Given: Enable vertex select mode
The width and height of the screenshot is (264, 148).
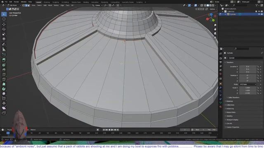Looking at the screenshot, I should click(24, 5).
